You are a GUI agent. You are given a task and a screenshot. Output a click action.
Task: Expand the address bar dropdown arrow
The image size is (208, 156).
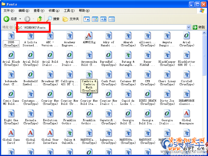point(189,27)
